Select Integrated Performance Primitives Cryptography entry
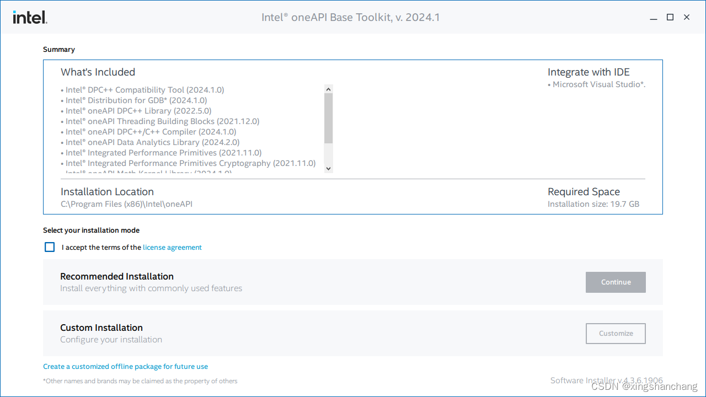Image resolution: width=706 pixels, height=397 pixels. (x=188, y=163)
